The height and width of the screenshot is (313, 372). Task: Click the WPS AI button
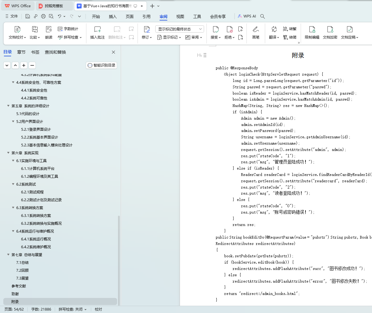point(247,16)
